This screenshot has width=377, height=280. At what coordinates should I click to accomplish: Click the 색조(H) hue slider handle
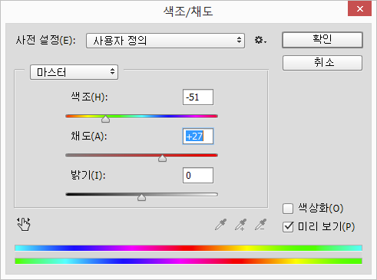pos(105,119)
